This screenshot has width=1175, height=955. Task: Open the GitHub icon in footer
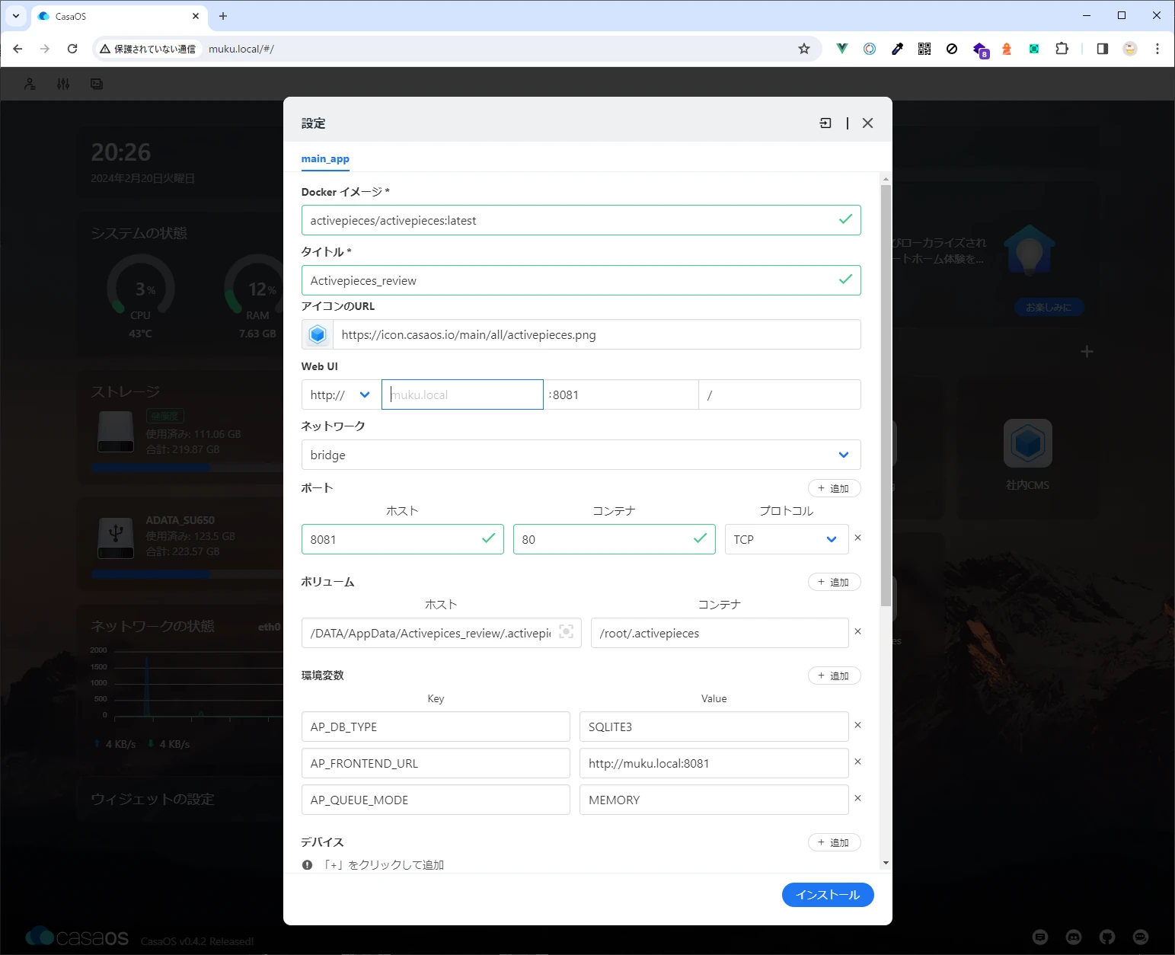[1107, 937]
